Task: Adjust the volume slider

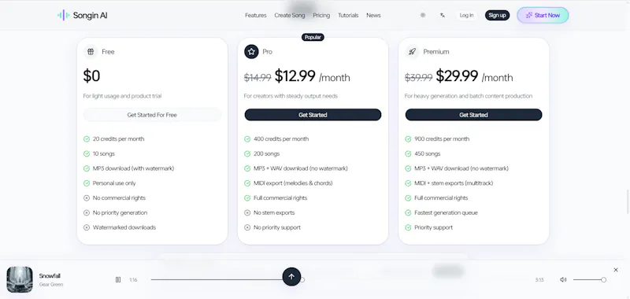Action: 589,280
